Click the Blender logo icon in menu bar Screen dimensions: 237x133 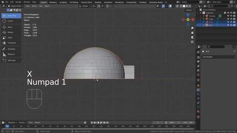point(3,2)
